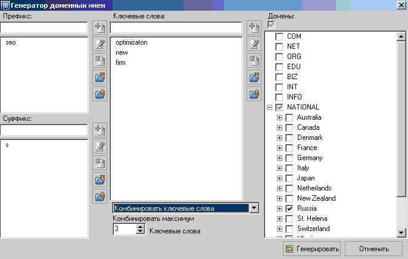Click the add prefix icon
Image resolution: width=408 pixels, height=259 pixels.
[99, 27]
